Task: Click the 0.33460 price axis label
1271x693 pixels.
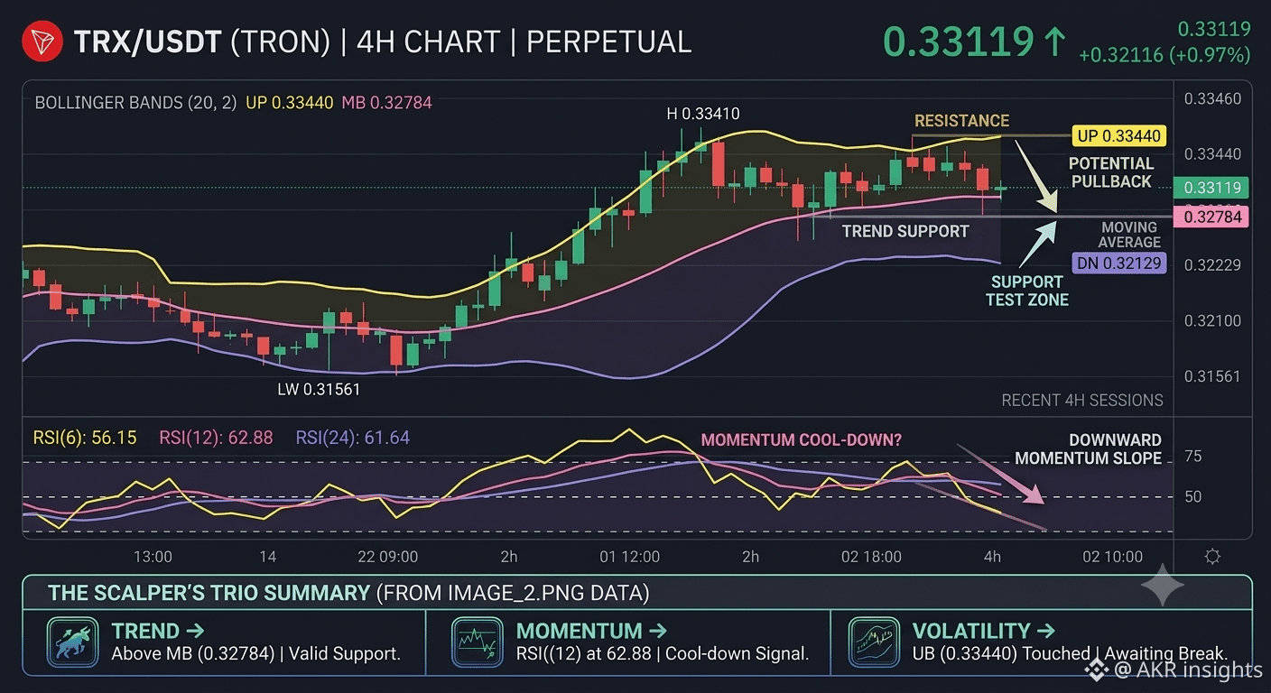Action: (1211, 98)
